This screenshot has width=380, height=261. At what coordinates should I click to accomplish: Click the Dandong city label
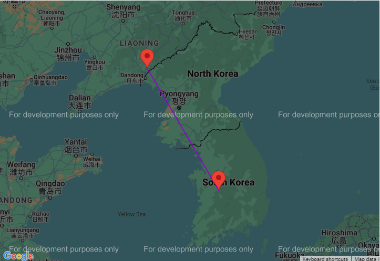pyautogui.click(x=132, y=78)
